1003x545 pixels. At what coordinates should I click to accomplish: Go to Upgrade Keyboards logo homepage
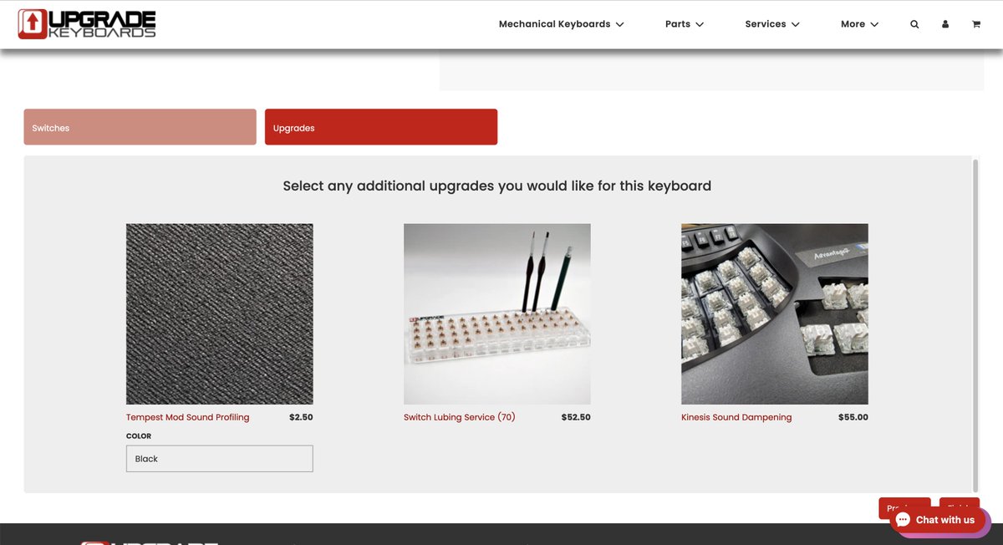pos(87,24)
